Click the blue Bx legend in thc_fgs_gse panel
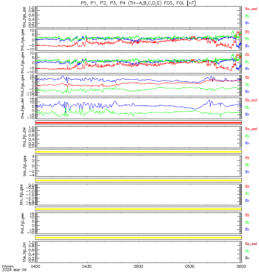The image size is (259, 276). tap(247, 69)
